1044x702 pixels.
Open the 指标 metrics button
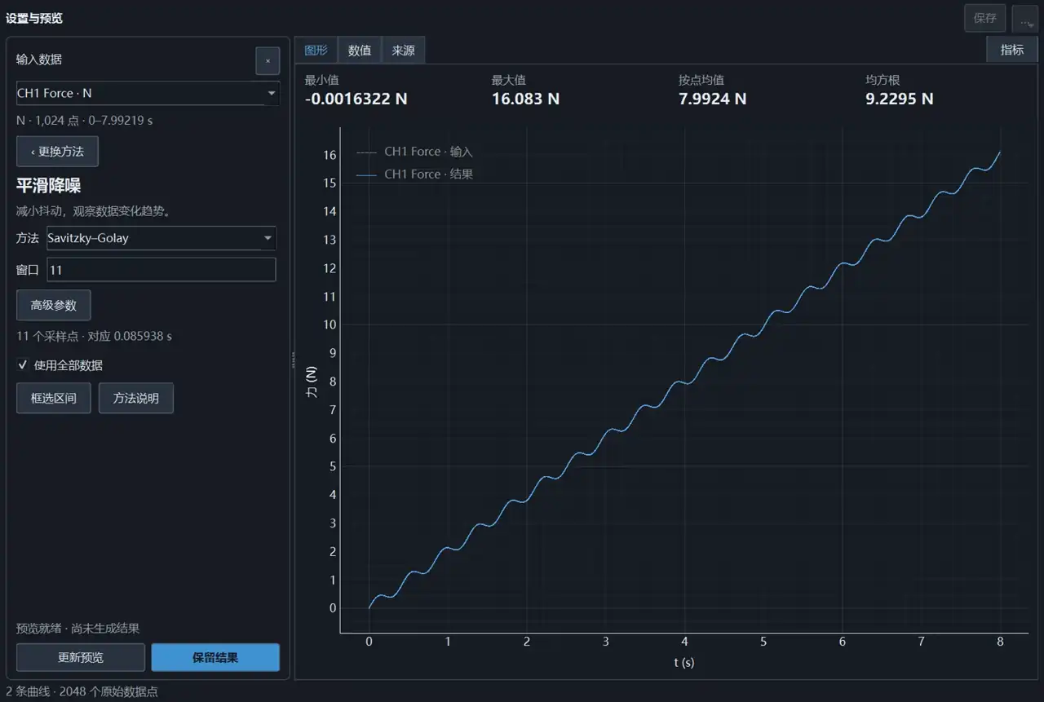click(x=1011, y=50)
